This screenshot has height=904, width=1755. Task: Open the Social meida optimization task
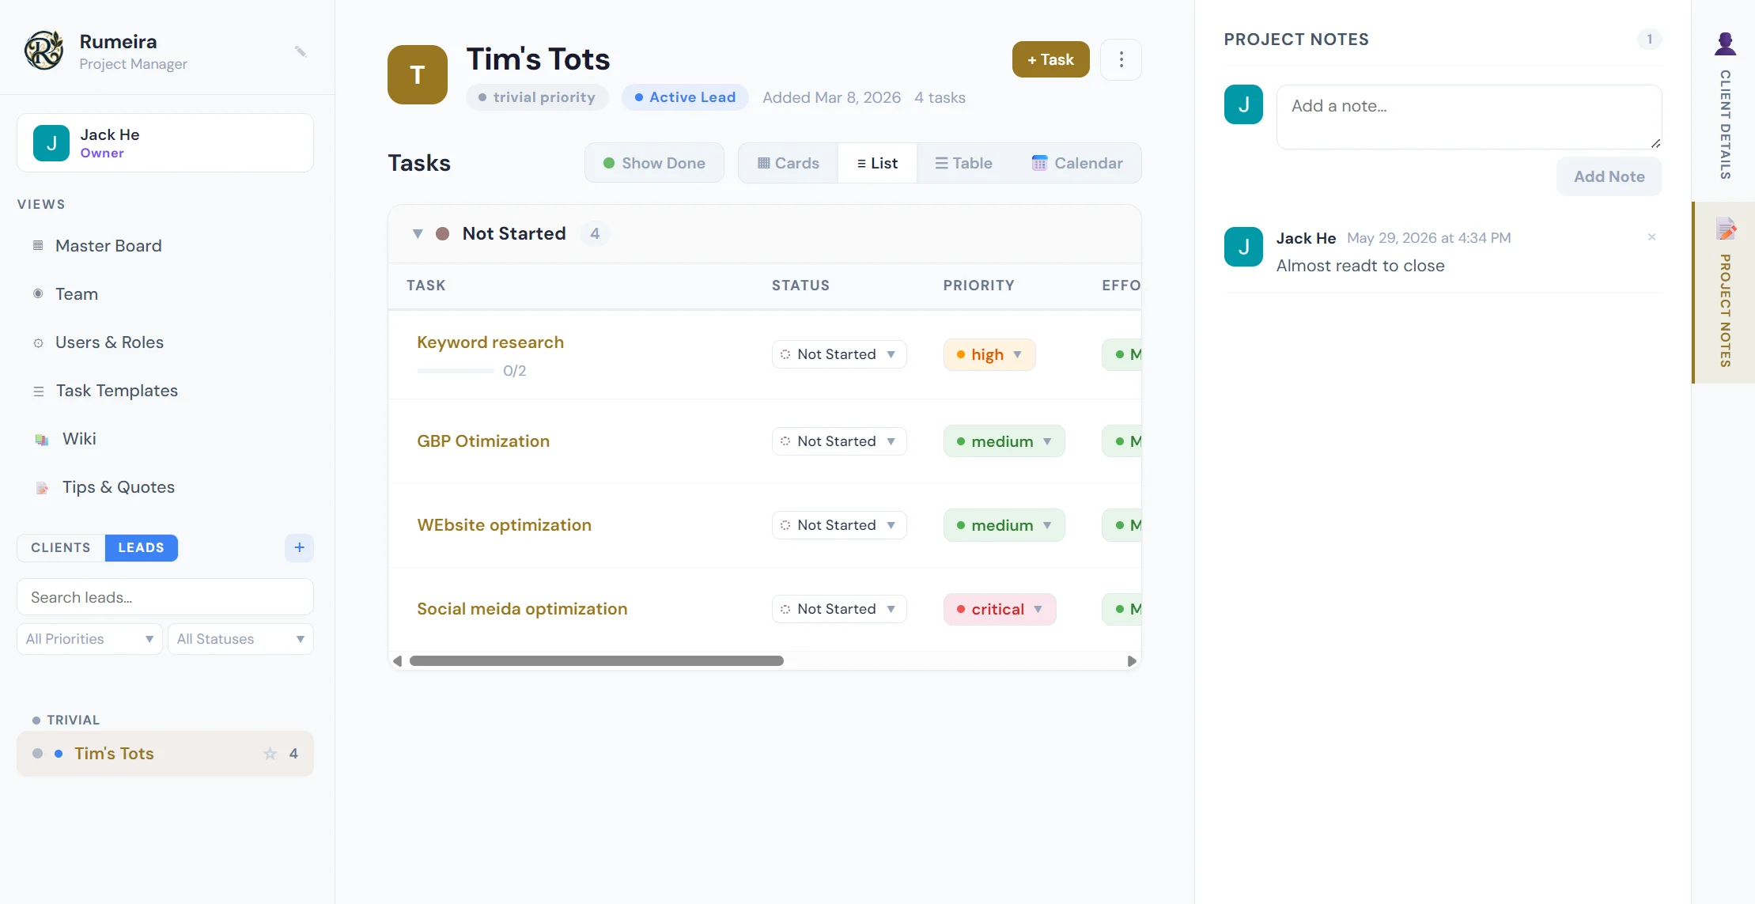point(522,609)
